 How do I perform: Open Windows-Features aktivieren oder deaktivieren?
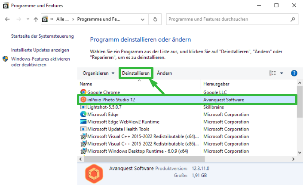tap(40, 62)
